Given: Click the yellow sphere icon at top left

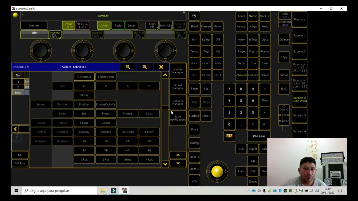Looking at the screenshot, I should pos(15,15).
